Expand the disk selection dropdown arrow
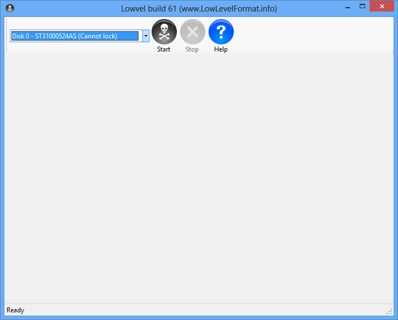 146,36
